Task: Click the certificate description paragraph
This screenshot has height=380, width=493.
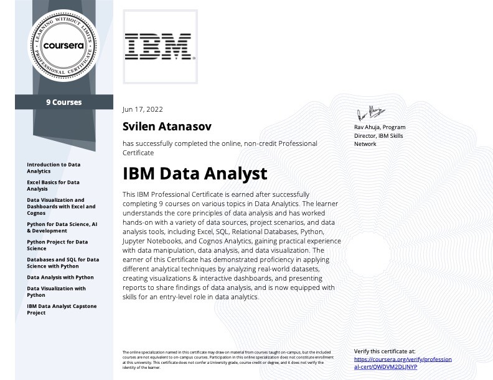Action: pyautogui.click(x=232, y=245)
